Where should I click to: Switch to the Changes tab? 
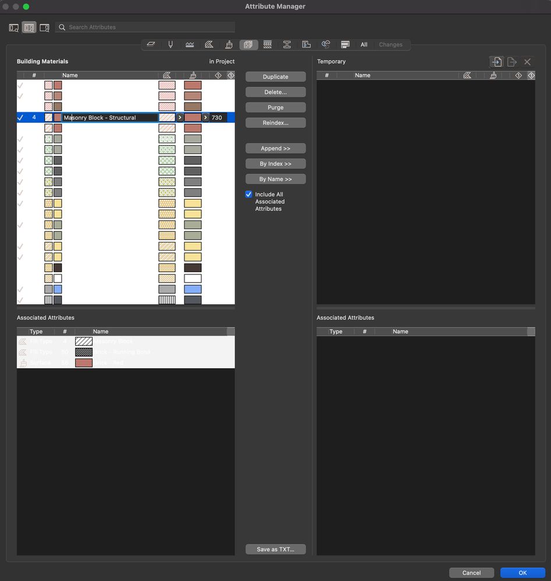click(390, 44)
